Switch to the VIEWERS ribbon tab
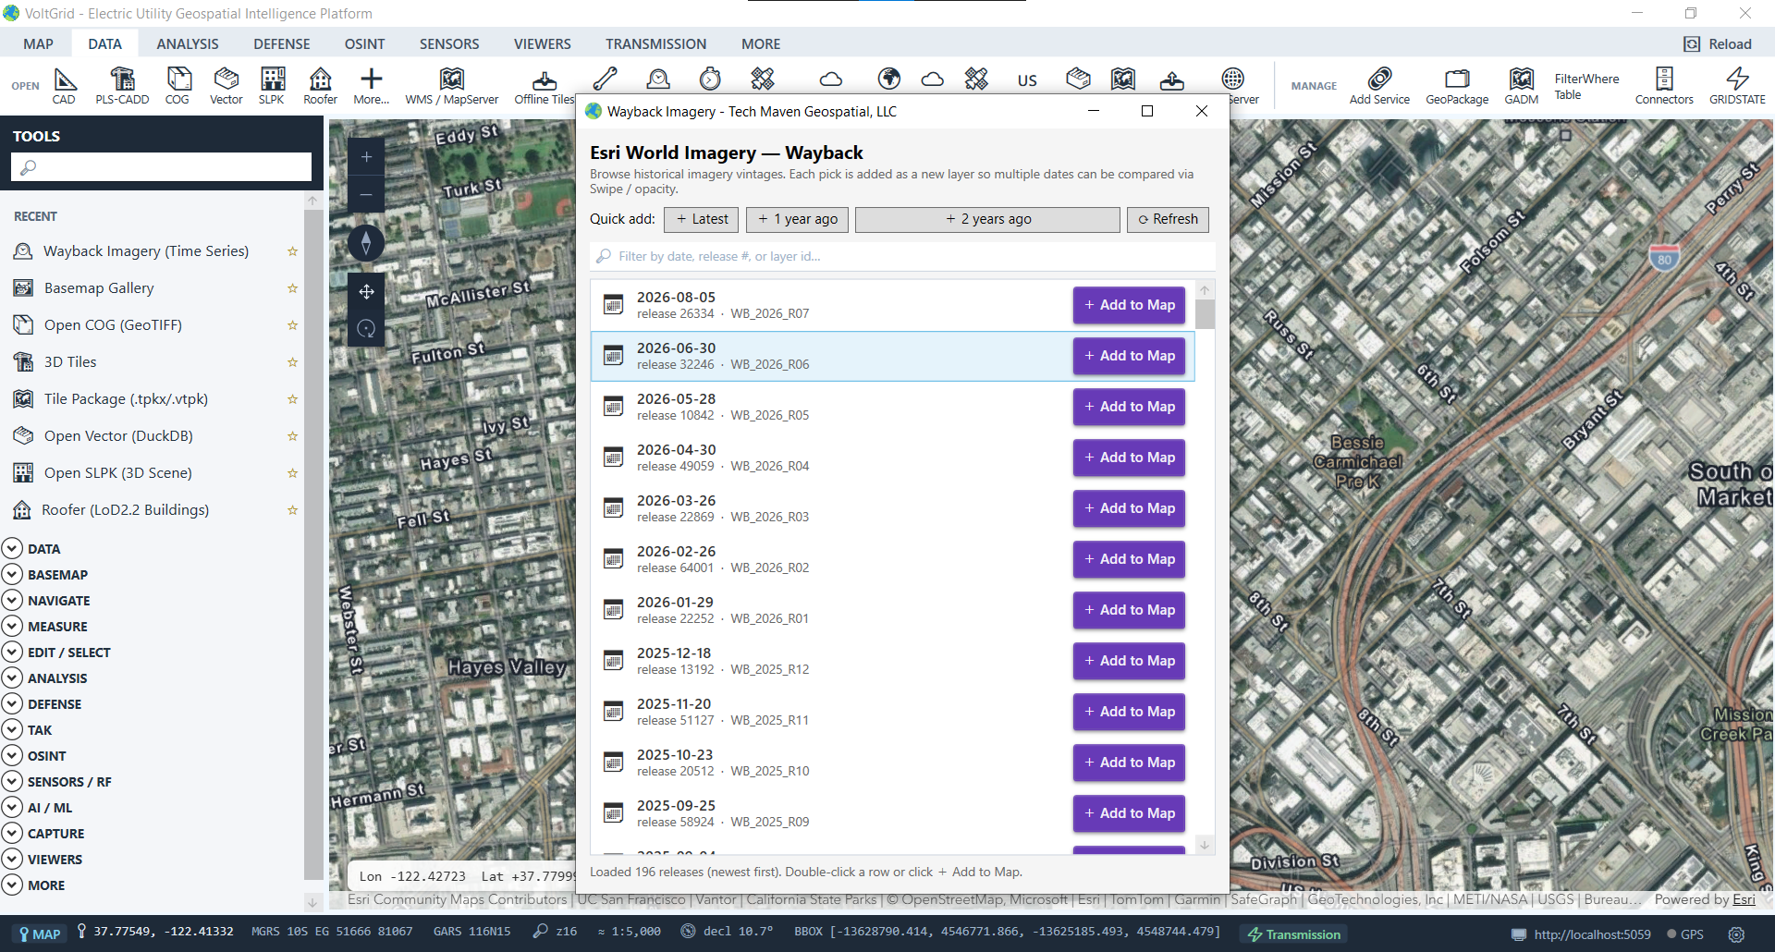Viewport: 1775px width, 952px height. point(542,43)
